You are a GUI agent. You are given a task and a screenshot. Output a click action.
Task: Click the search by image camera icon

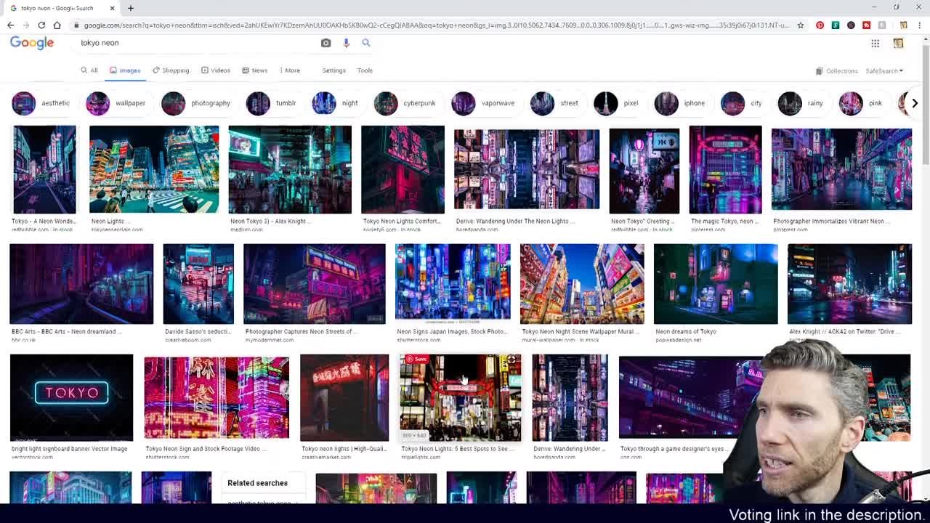tap(325, 43)
